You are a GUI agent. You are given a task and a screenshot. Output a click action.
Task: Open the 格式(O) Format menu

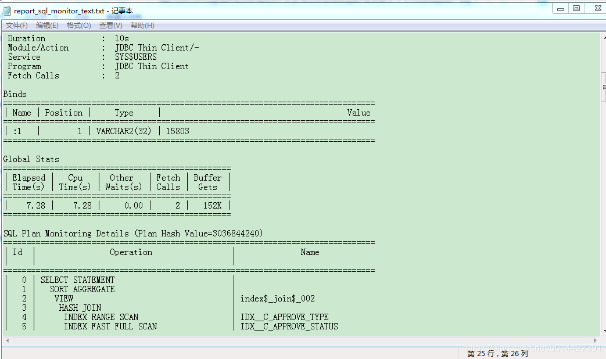[x=79, y=26]
